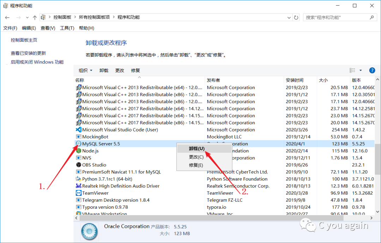Select Microsoft Visual Studio Code (User)
381x243 pixels.
tap(120, 130)
